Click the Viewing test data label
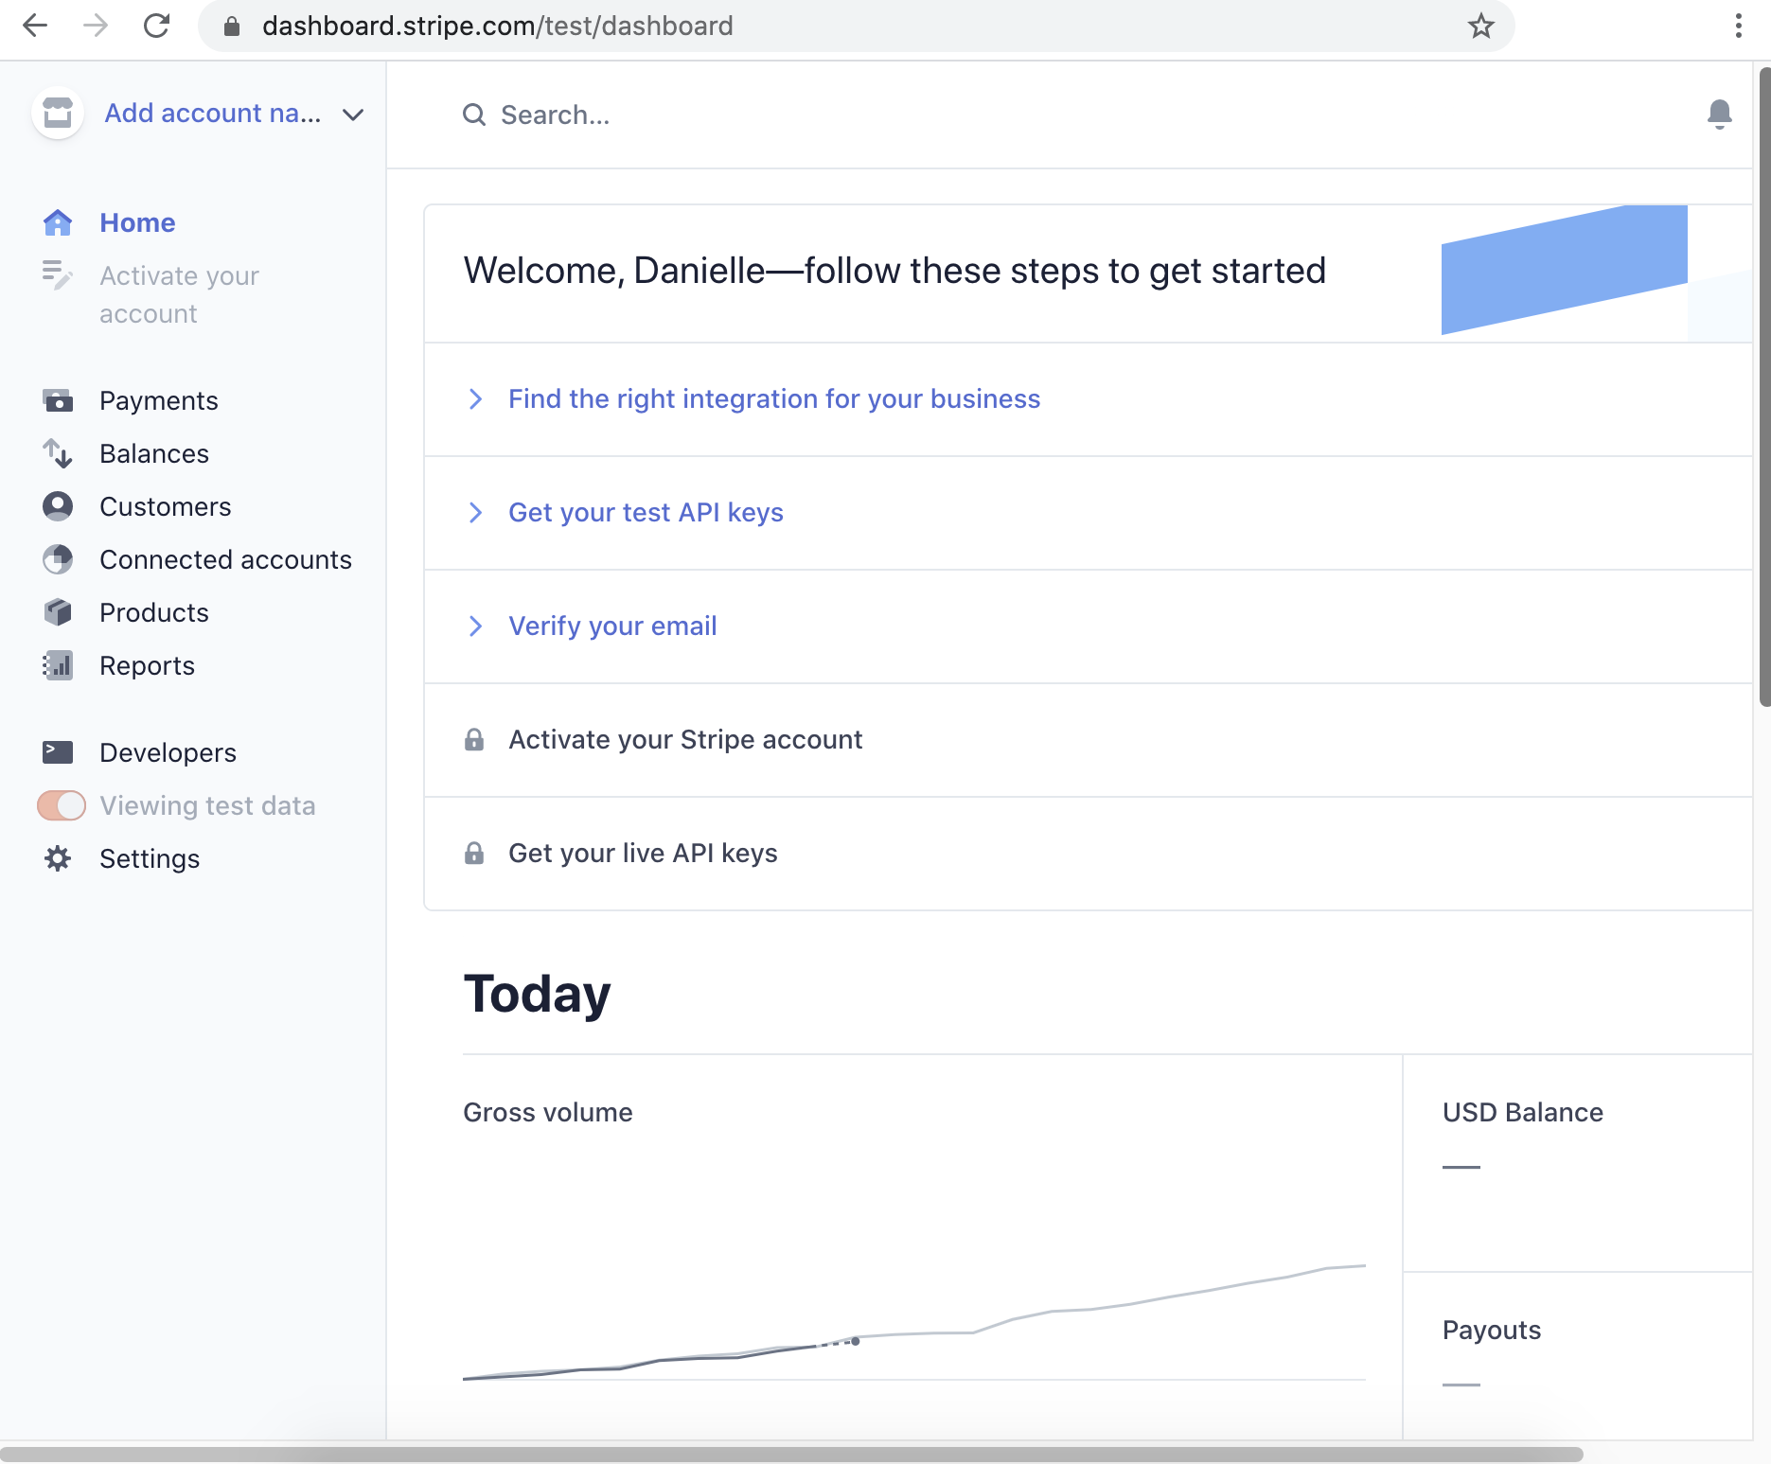The image size is (1771, 1464). click(207, 805)
